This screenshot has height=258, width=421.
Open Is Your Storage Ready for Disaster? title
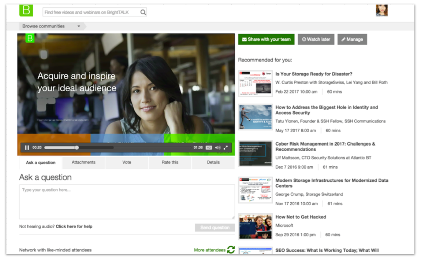[313, 74]
